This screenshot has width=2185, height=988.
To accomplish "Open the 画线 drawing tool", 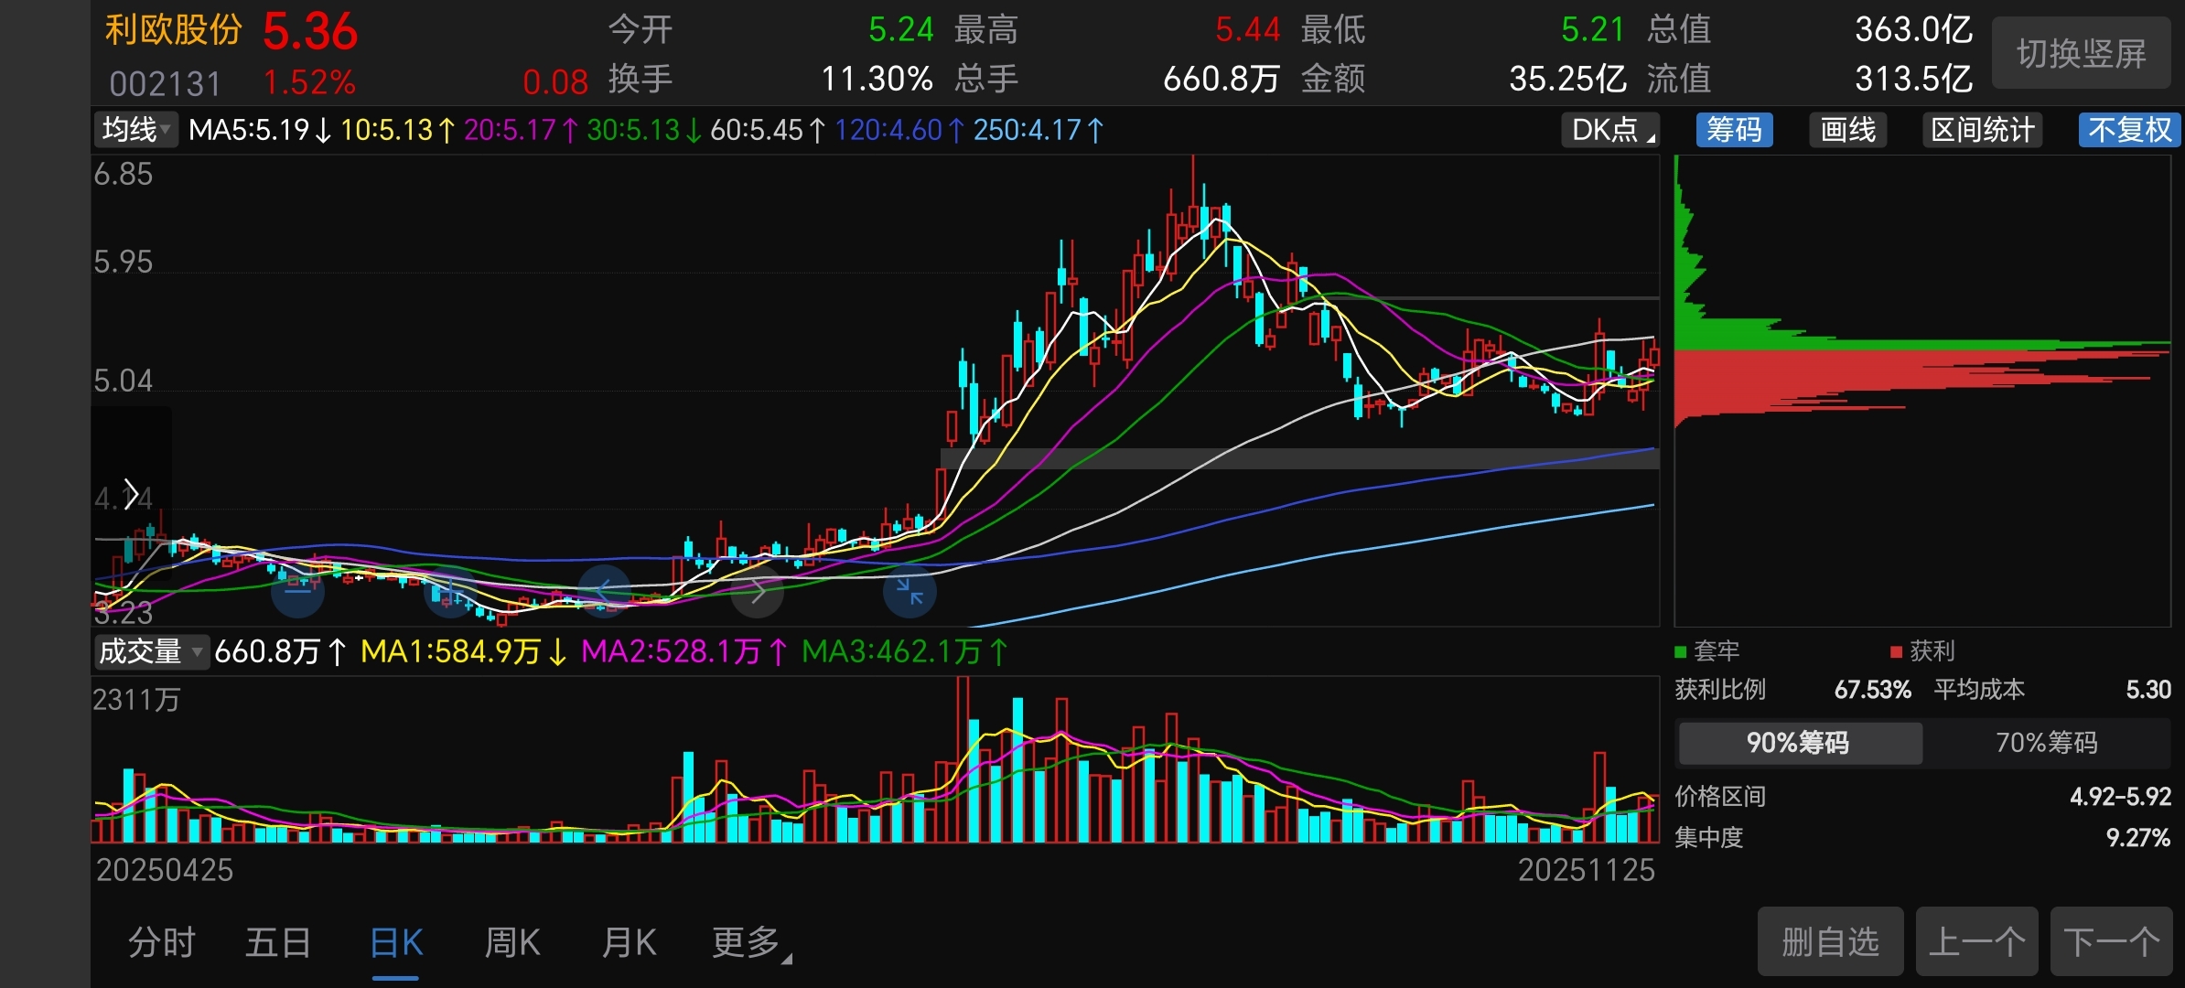I will pos(1847,130).
